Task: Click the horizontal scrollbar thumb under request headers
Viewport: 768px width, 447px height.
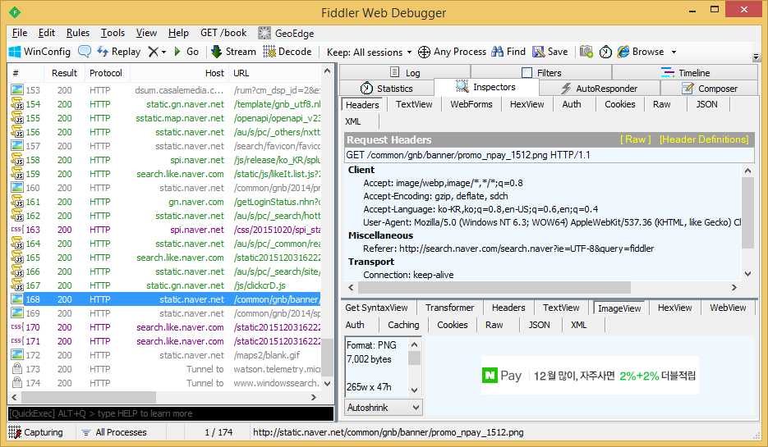Action: click(494, 287)
